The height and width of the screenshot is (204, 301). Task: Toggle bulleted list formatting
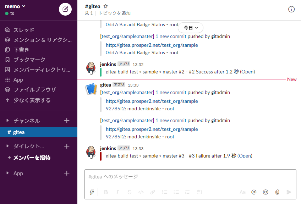click(x=176, y=192)
